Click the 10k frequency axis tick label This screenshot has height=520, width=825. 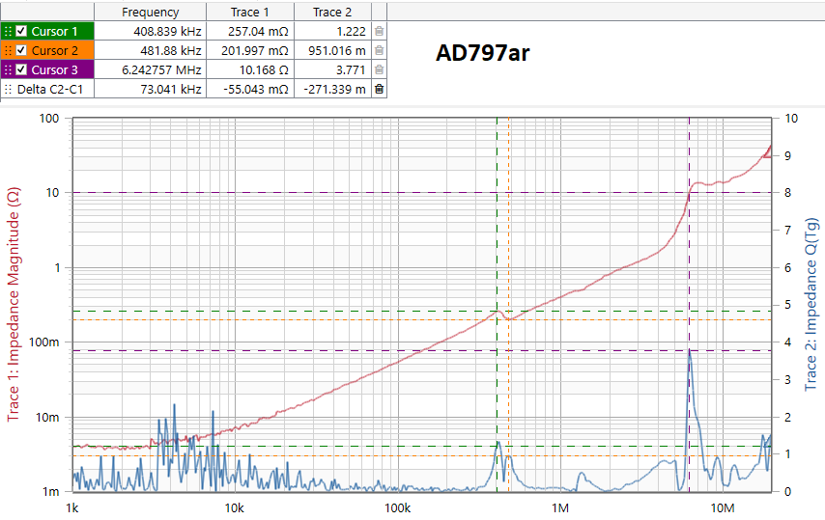234,507
